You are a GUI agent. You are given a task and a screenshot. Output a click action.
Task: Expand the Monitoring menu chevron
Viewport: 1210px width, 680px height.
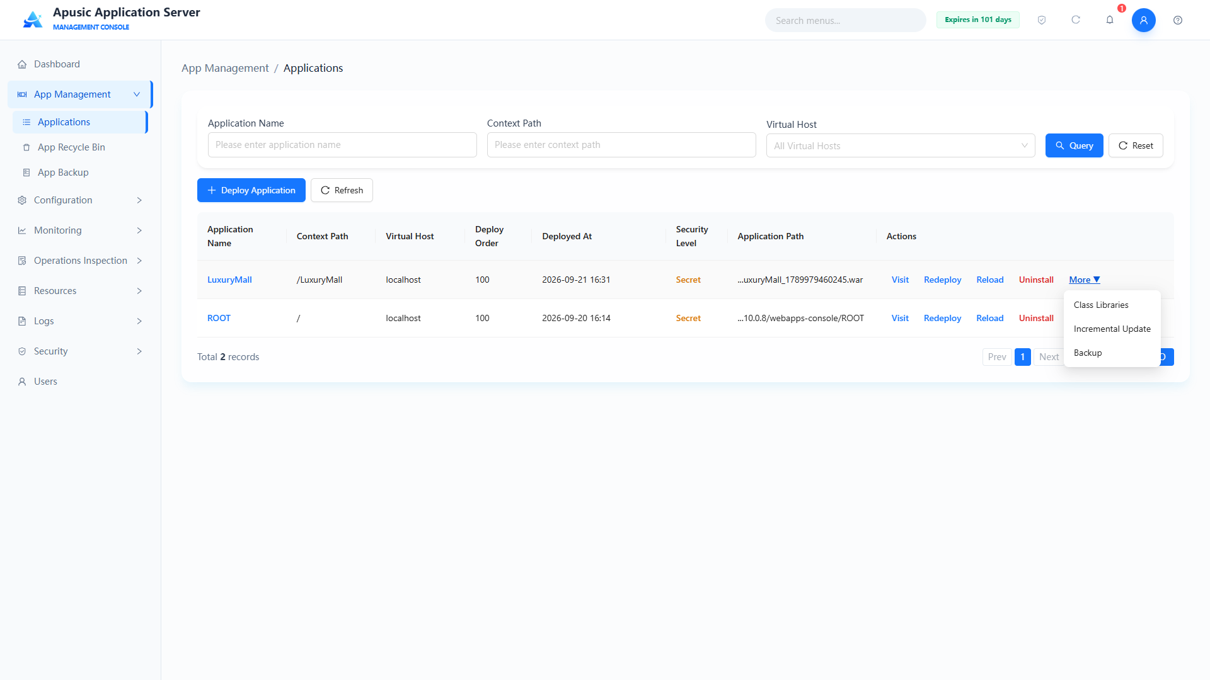[x=139, y=230]
